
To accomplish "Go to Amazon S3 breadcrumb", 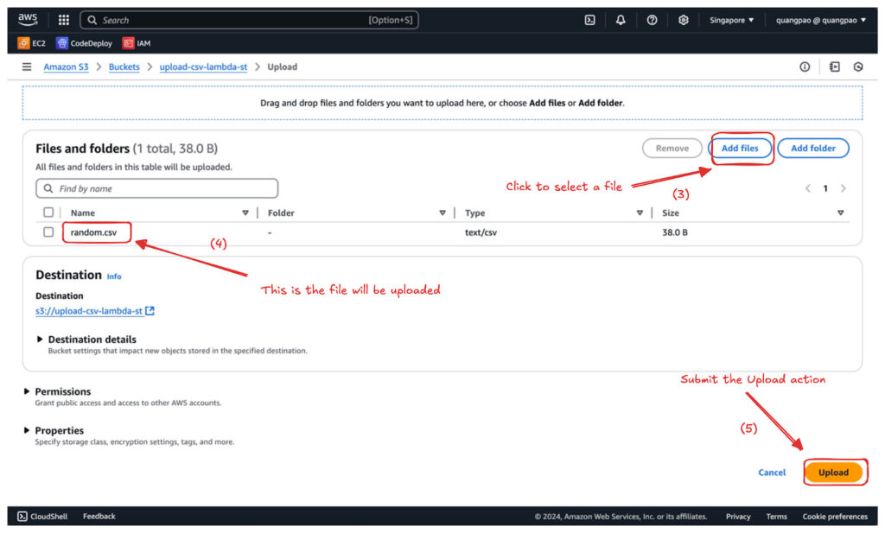I will 66,67.
